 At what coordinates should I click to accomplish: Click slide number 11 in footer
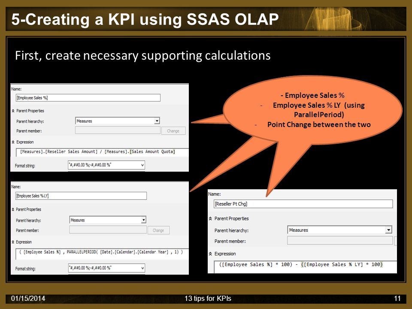(397, 299)
